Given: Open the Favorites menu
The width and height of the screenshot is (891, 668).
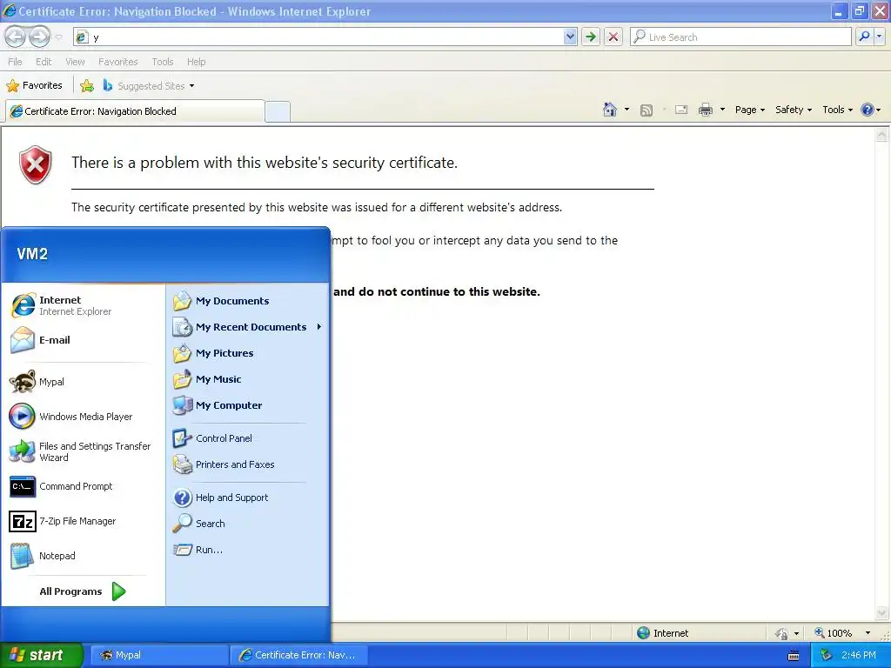Looking at the screenshot, I should (x=118, y=62).
